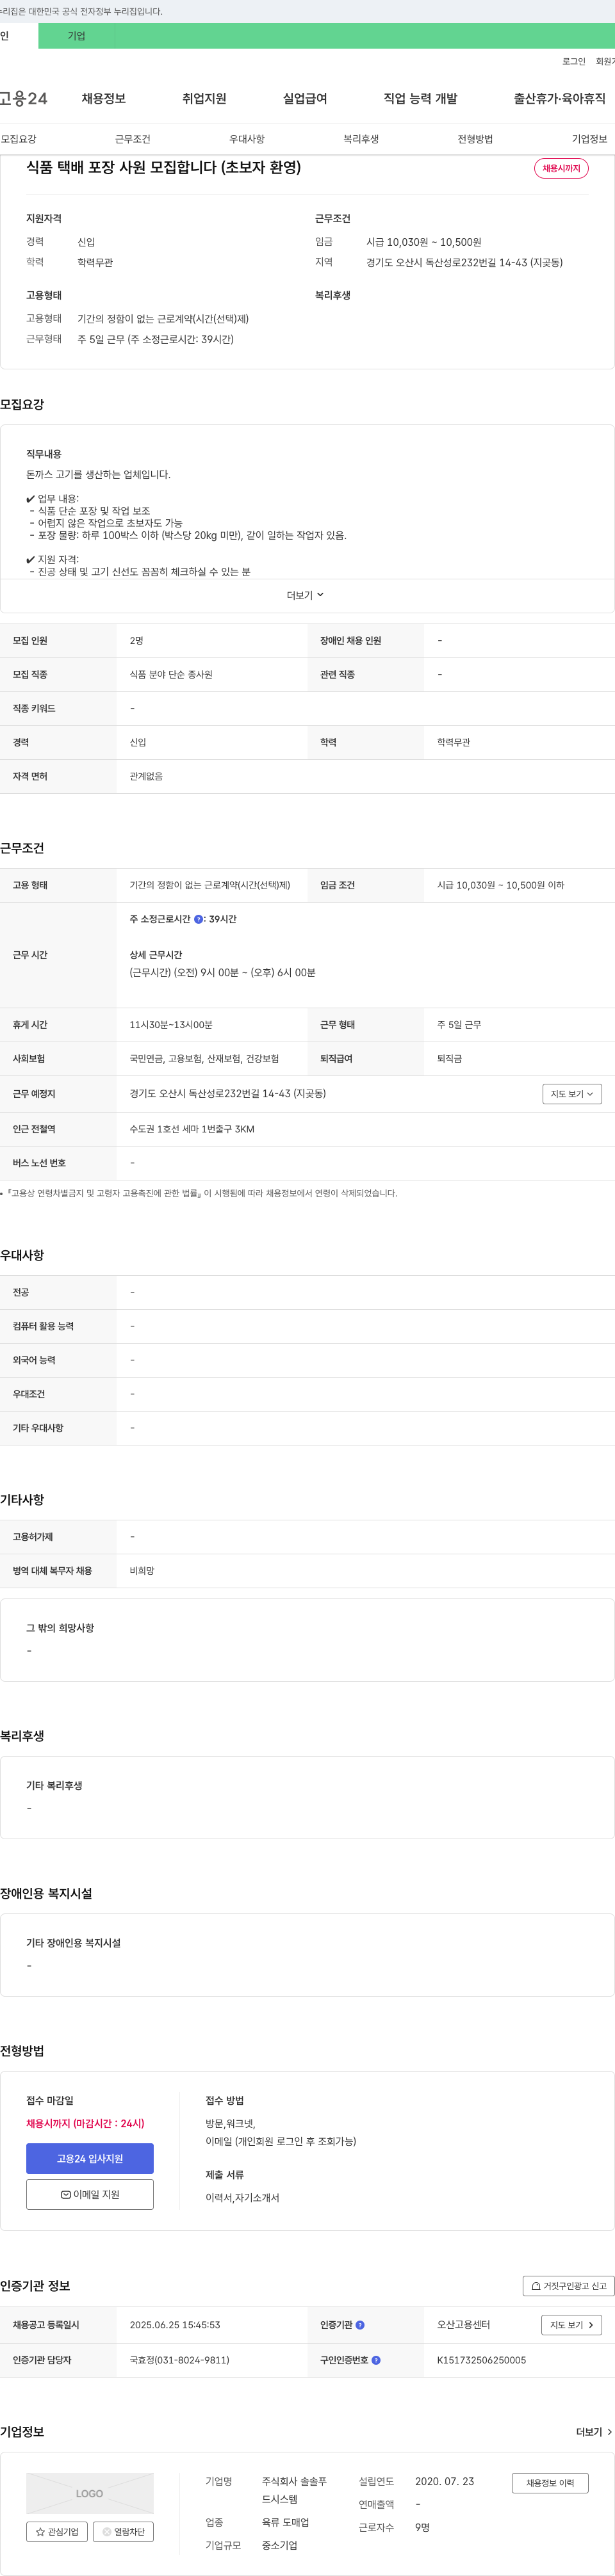Image resolution: width=615 pixels, height=2576 pixels.
Task: Click the job title 식품 택배 포장 사원 모집합니다
Action: 163,167
